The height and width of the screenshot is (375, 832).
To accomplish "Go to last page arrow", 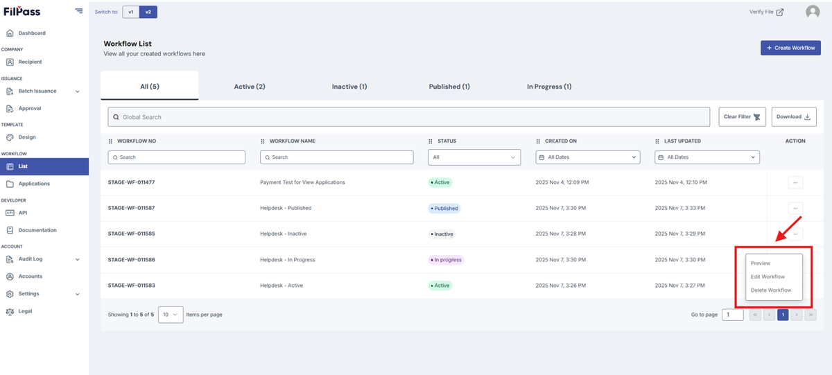I will click(811, 315).
